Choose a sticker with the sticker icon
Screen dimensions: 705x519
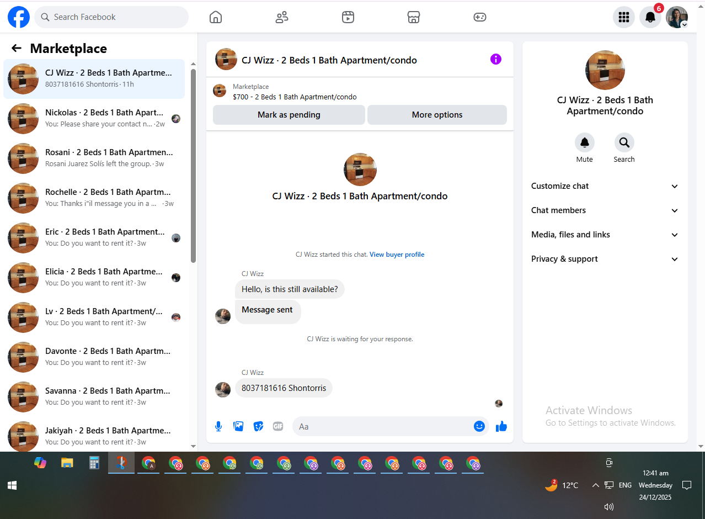click(x=258, y=426)
